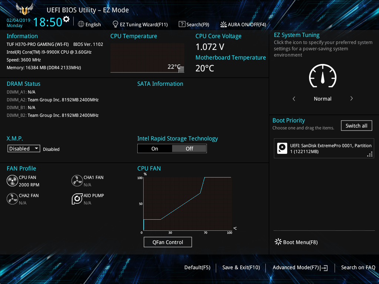Click the Boot Menu asterisk icon

[278, 242]
